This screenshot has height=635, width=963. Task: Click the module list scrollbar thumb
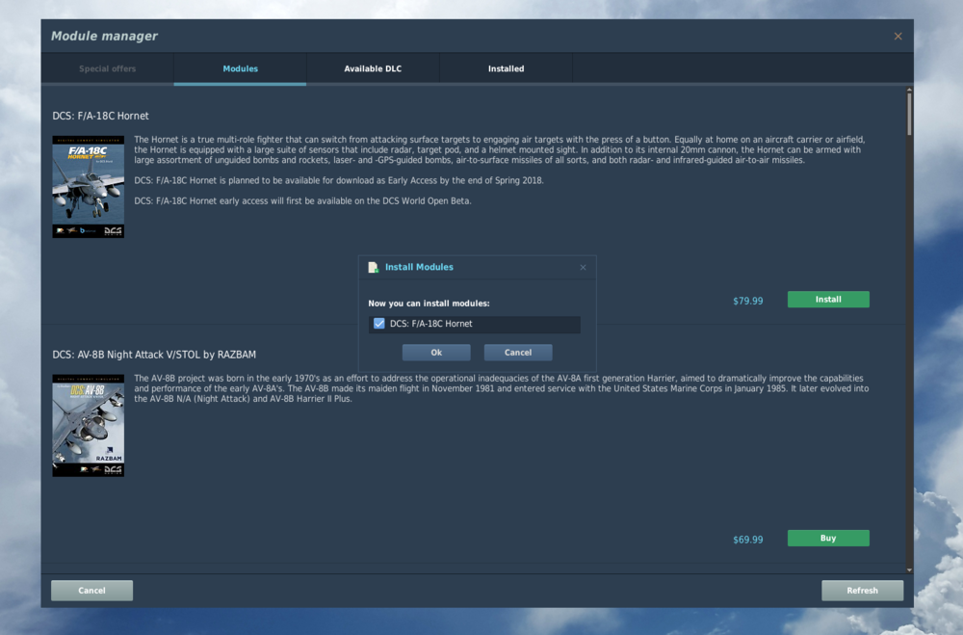[x=909, y=115]
